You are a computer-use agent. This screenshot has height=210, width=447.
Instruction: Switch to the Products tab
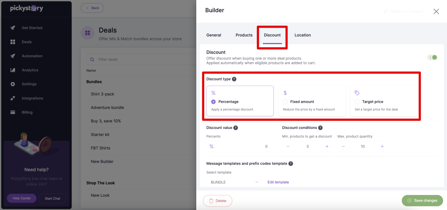(x=244, y=35)
